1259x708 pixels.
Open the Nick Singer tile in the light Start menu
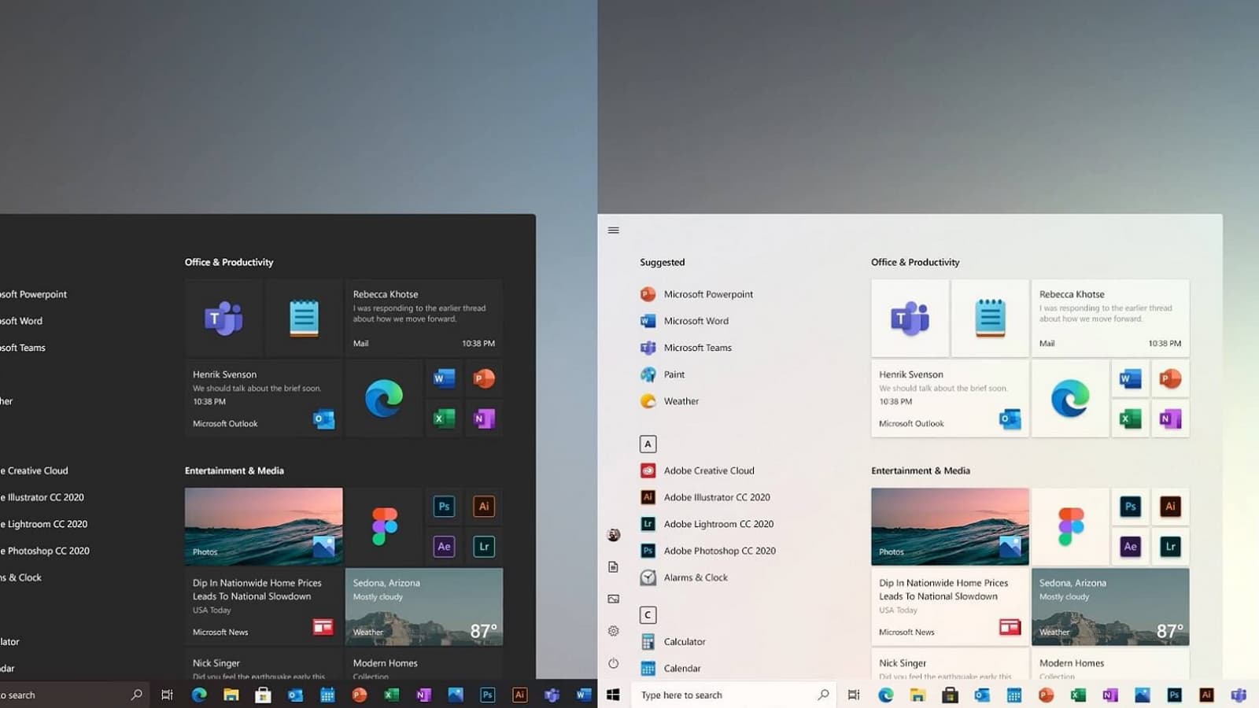[951, 664]
